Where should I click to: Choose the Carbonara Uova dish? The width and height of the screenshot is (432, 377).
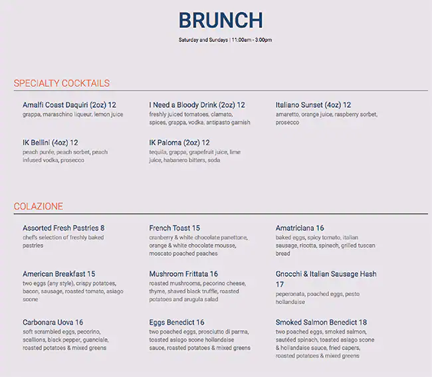pyautogui.click(x=53, y=323)
